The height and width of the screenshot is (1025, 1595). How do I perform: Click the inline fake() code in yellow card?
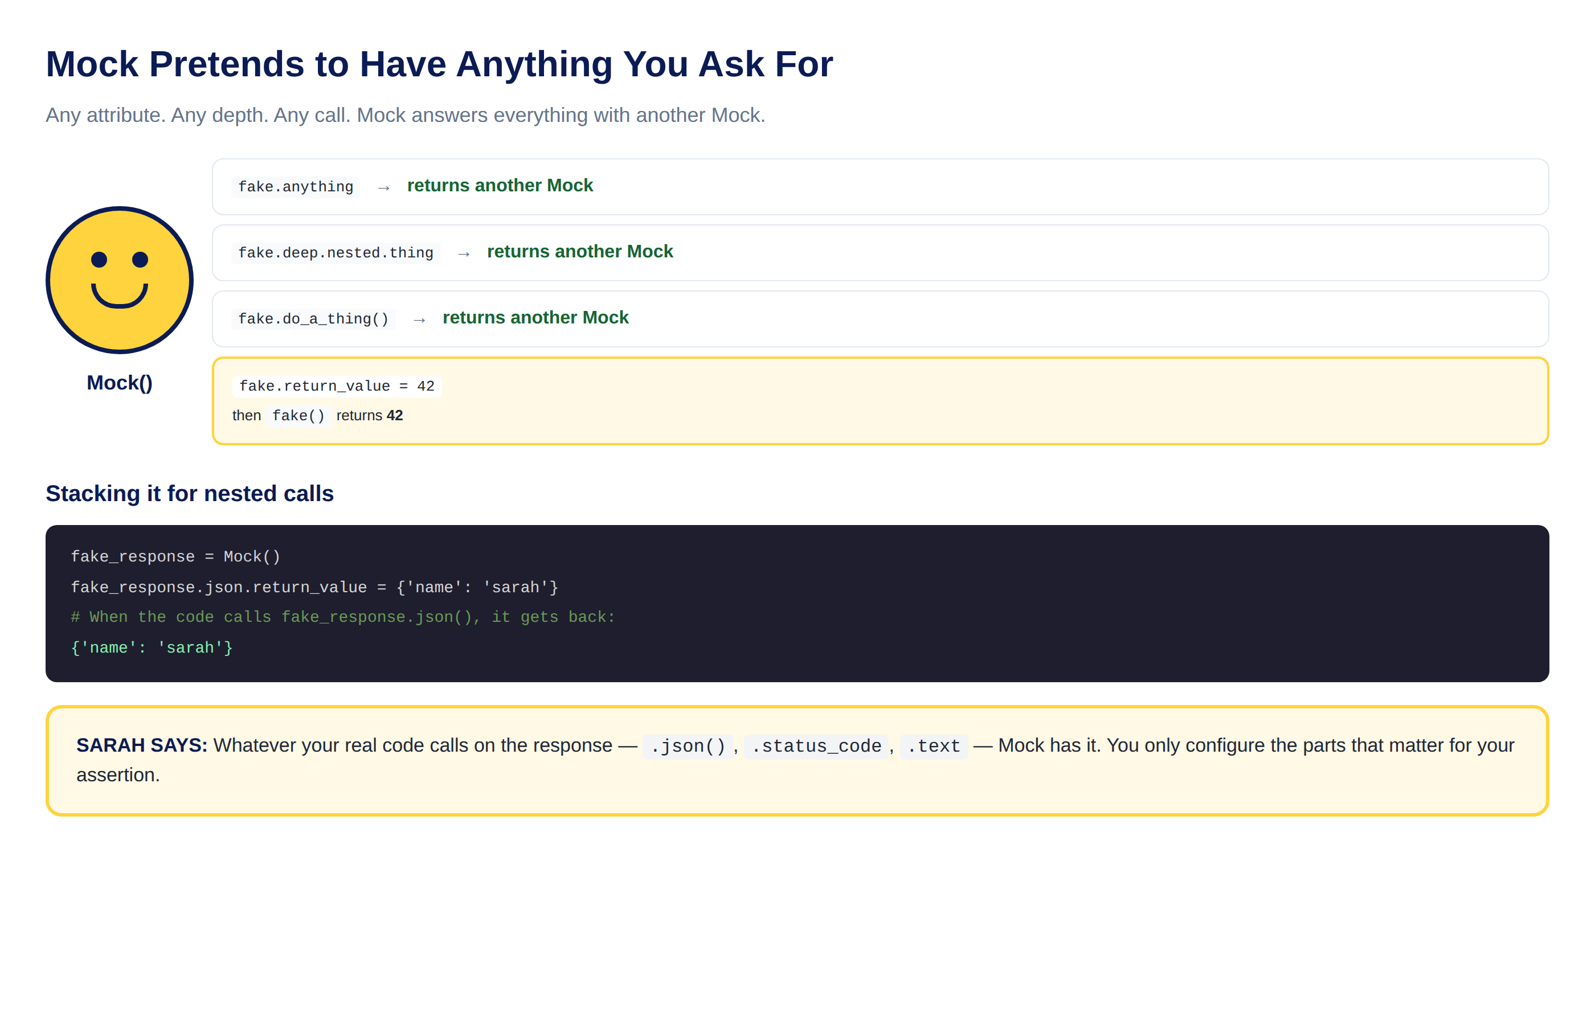298,416
